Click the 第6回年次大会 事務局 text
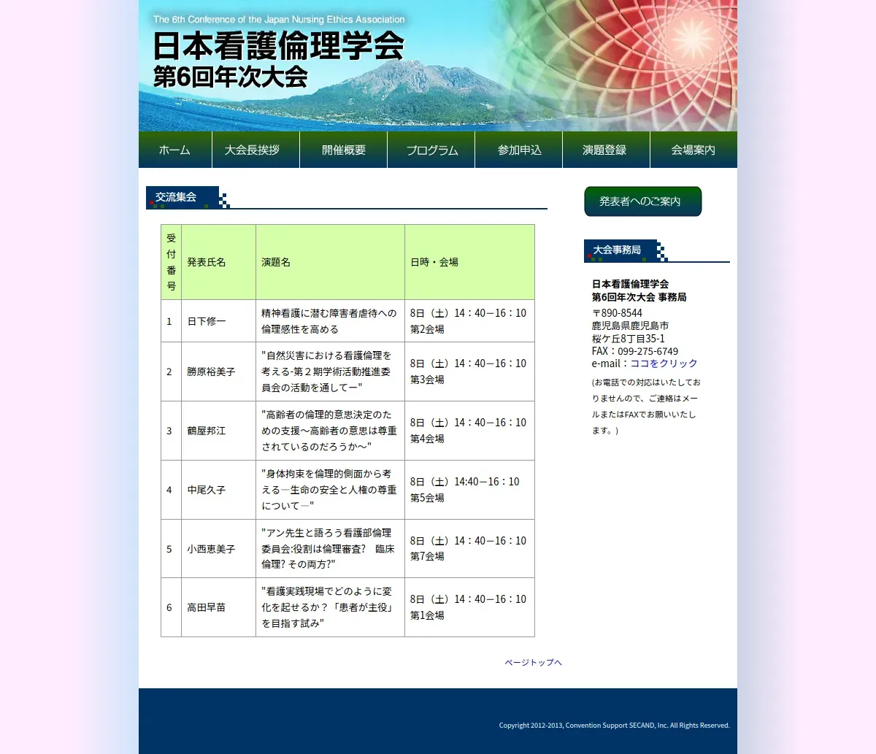Screen dimensions: 876x754 pyautogui.click(x=639, y=297)
